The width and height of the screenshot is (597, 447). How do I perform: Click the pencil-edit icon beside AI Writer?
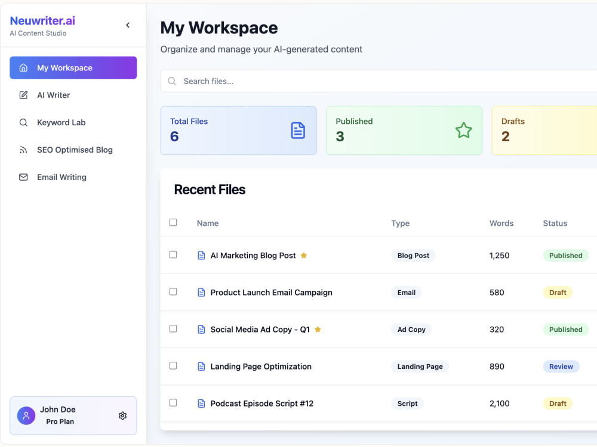[x=23, y=95]
